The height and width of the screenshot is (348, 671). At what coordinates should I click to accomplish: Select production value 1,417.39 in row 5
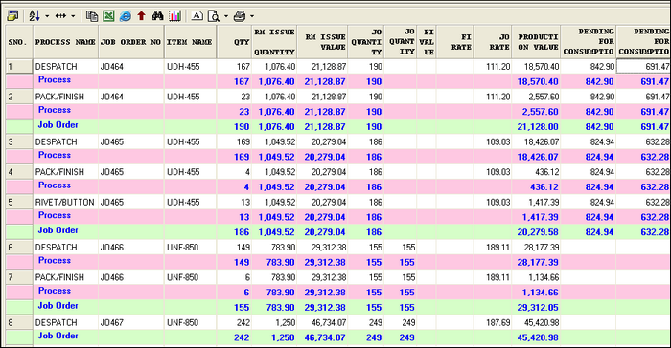tap(536, 202)
